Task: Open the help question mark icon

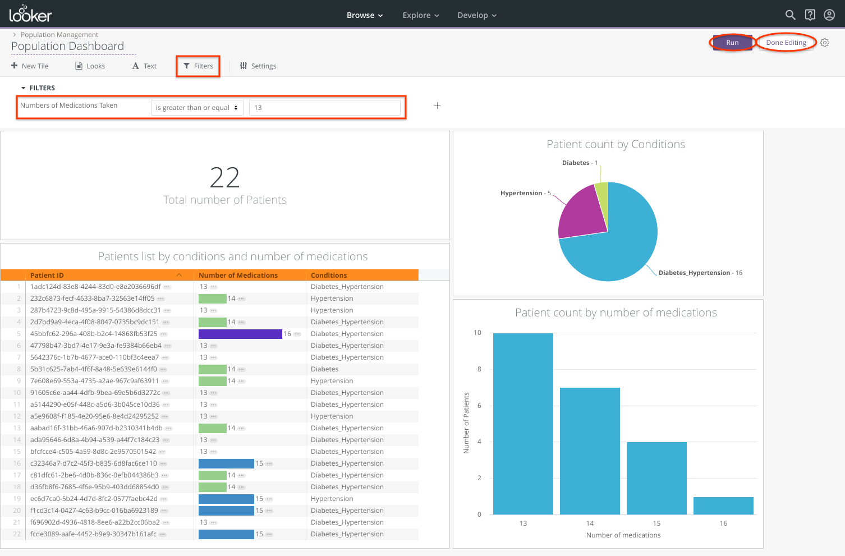Action: 810,15
